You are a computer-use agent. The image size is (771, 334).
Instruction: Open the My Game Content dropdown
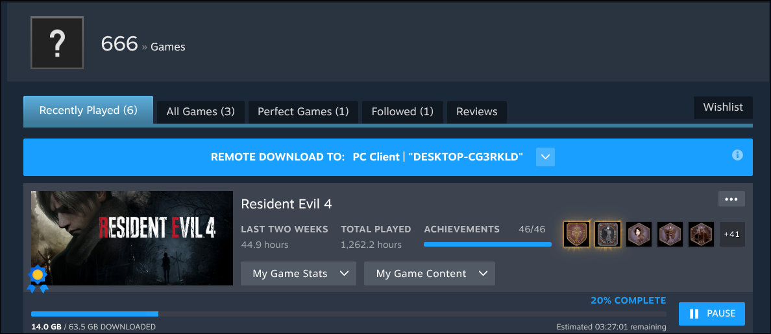pyautogui.click(x=429, y=274)
